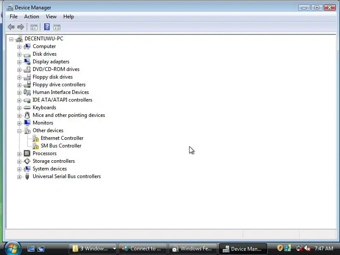340x255 pixels.
Task: Select the DECENTUWU-PC label
Action: (44, 39)
